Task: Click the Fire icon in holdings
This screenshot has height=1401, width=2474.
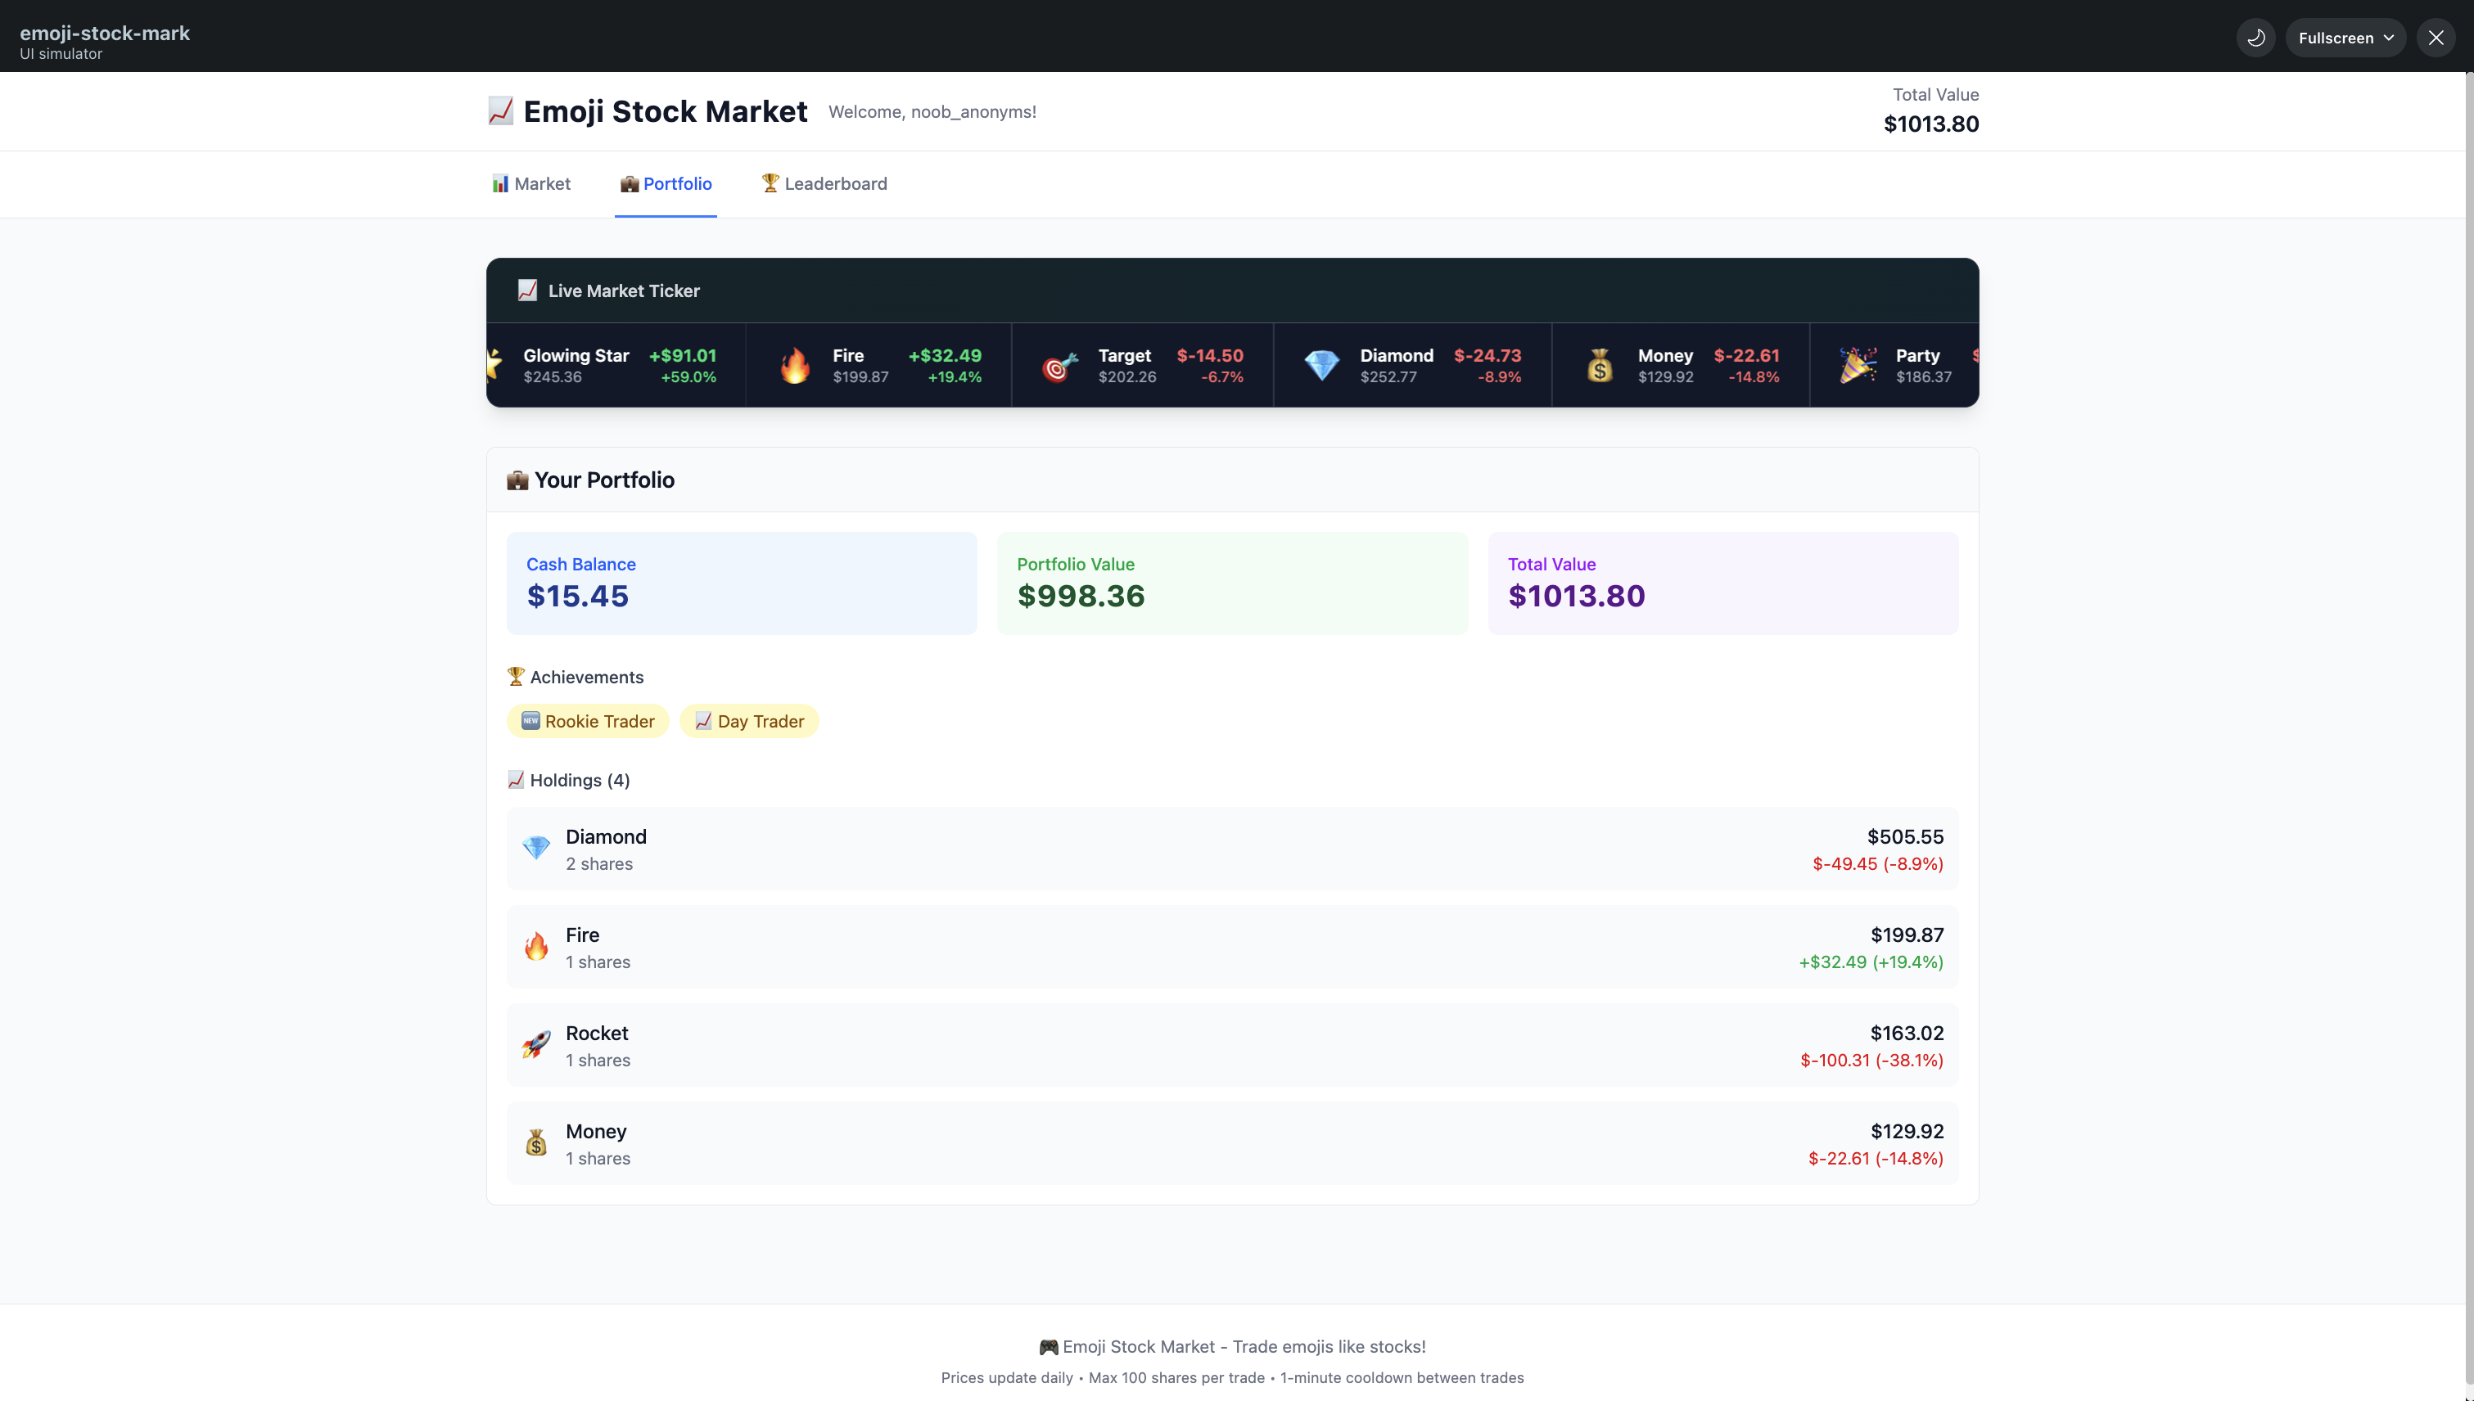Action: pyautogui.click(x=536, y=947)
